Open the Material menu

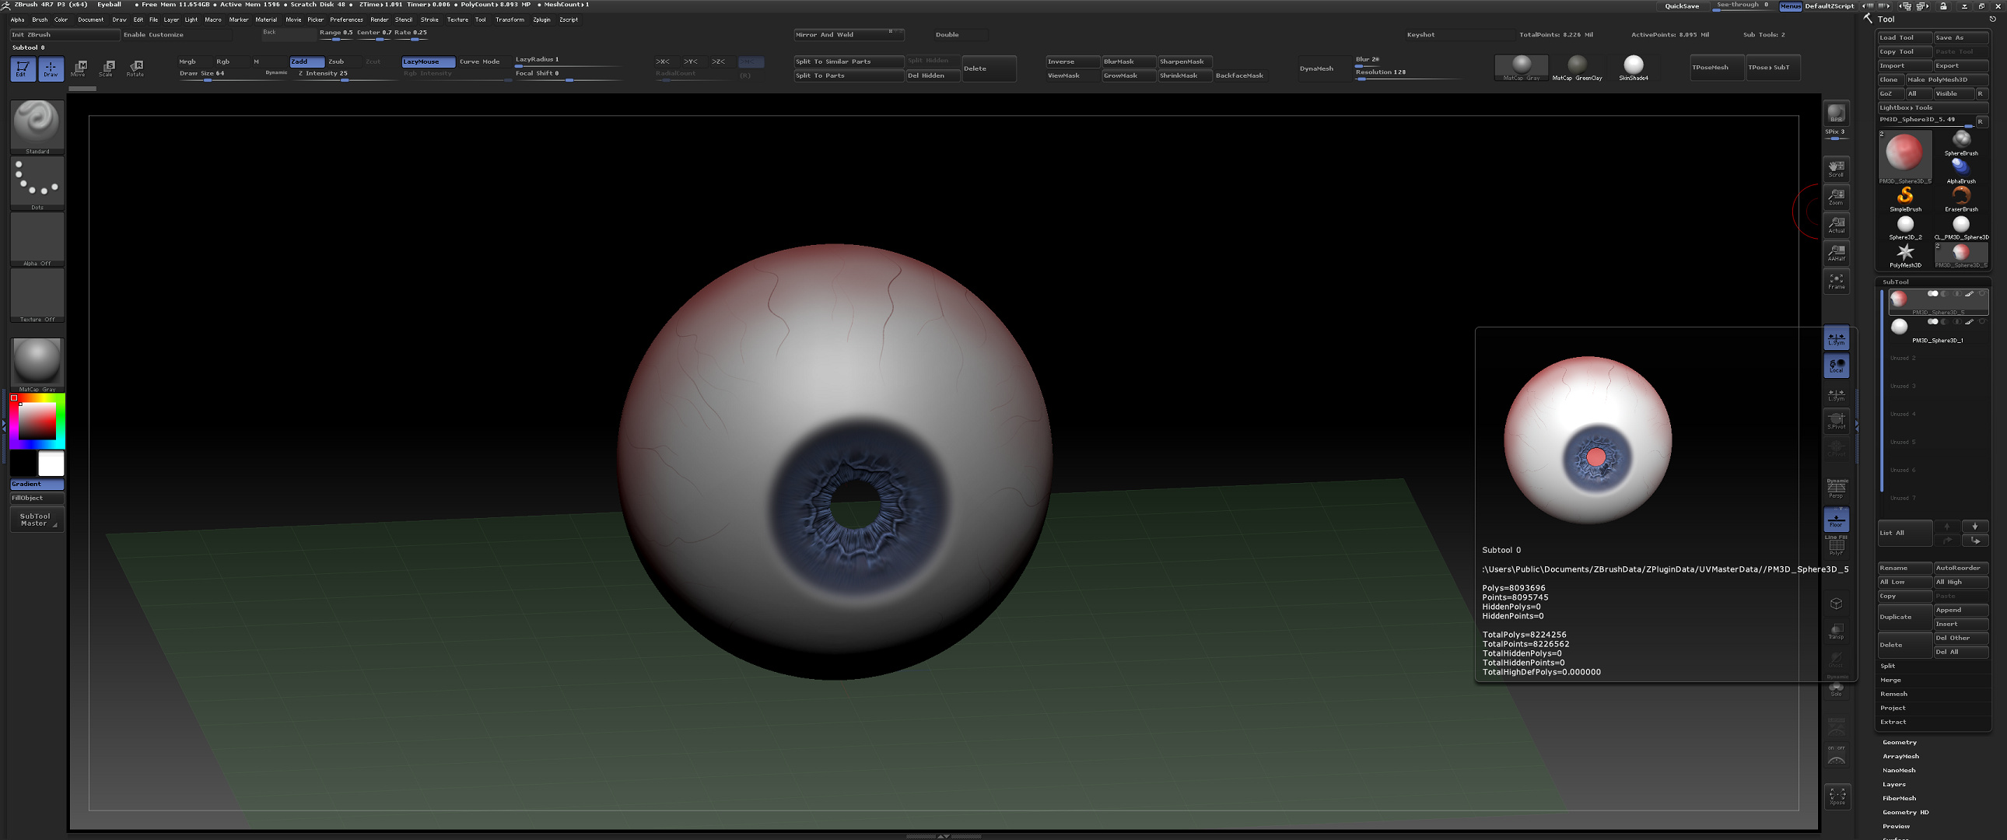(266, 19)
